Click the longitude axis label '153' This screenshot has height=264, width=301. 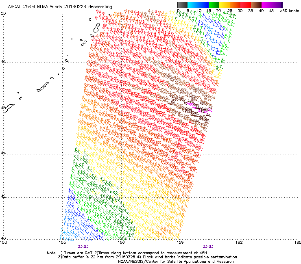click(x=62, y=242)
